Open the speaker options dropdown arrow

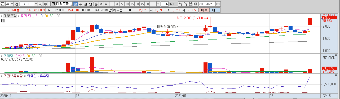point(49,4)
